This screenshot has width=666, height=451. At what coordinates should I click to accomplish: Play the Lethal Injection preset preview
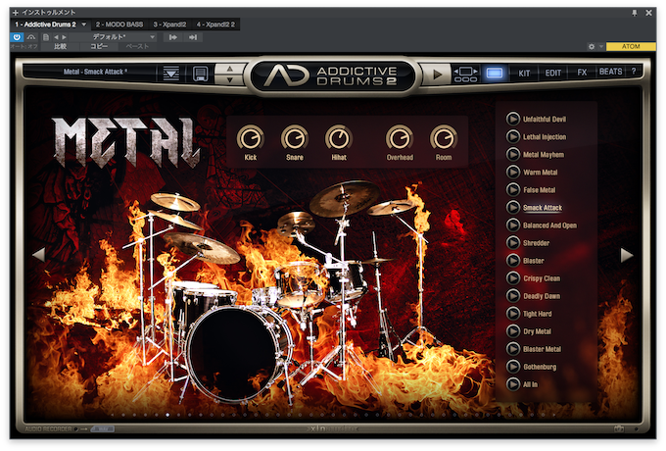click(513, 136)
